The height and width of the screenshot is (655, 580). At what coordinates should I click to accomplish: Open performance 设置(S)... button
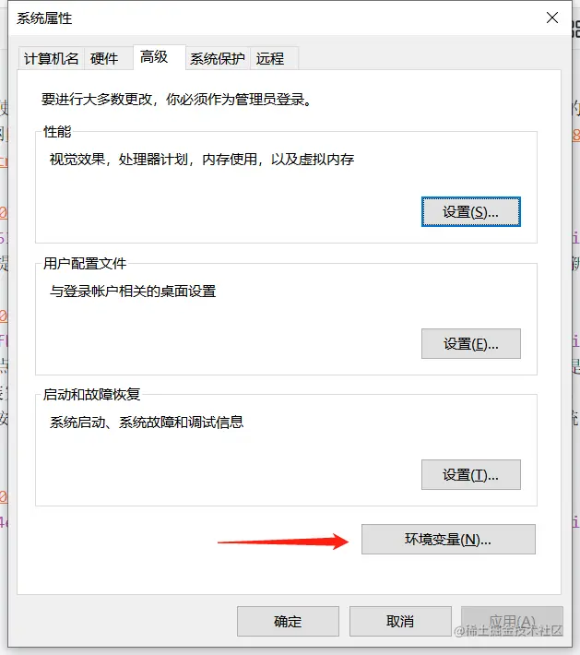tap(470, 212)
